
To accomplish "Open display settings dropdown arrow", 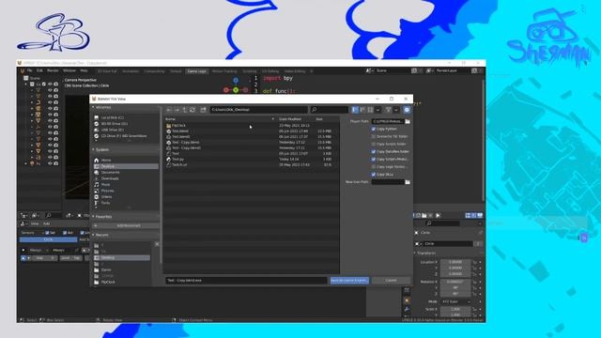I will tap(378, 110).
